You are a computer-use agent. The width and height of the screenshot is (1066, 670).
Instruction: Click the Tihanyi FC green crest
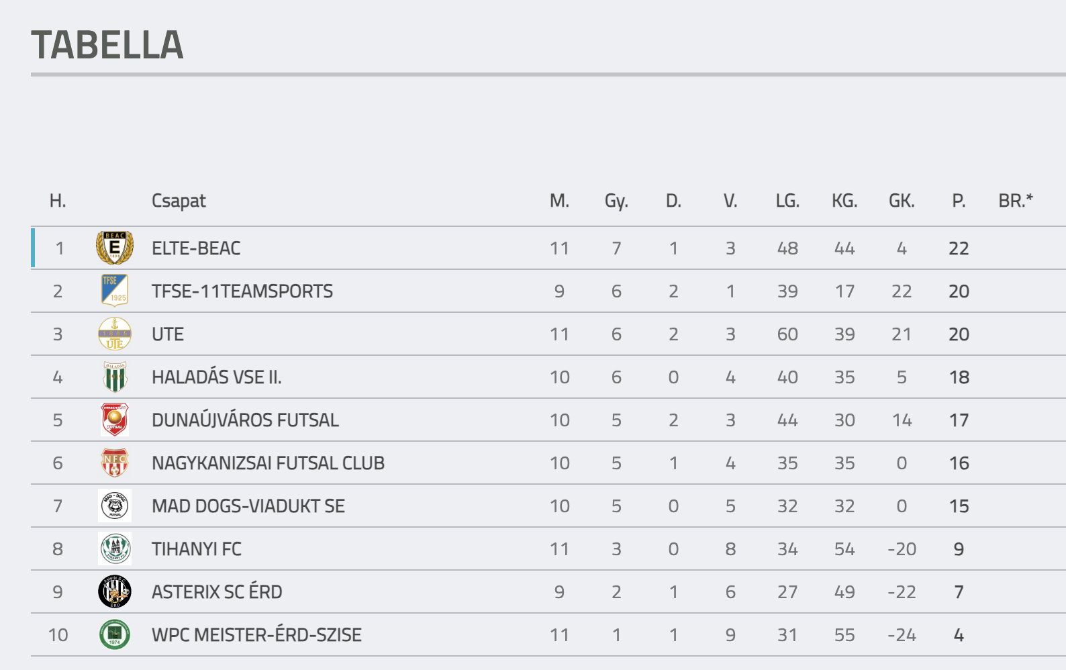tap(115, 548)
